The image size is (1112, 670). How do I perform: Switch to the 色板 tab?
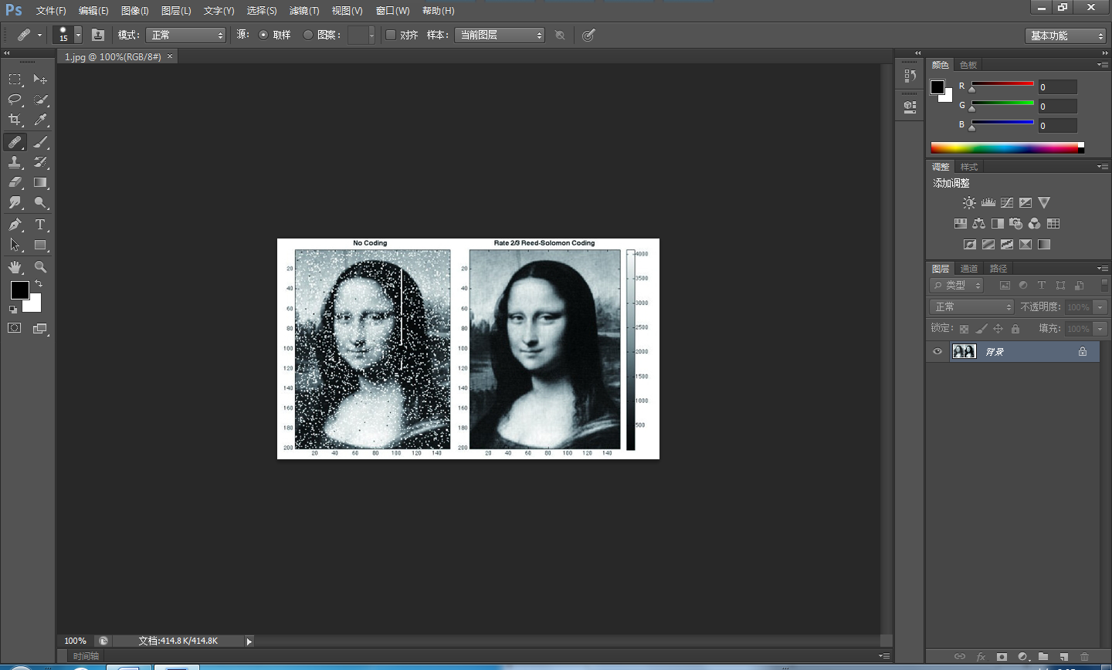point(968,65)
